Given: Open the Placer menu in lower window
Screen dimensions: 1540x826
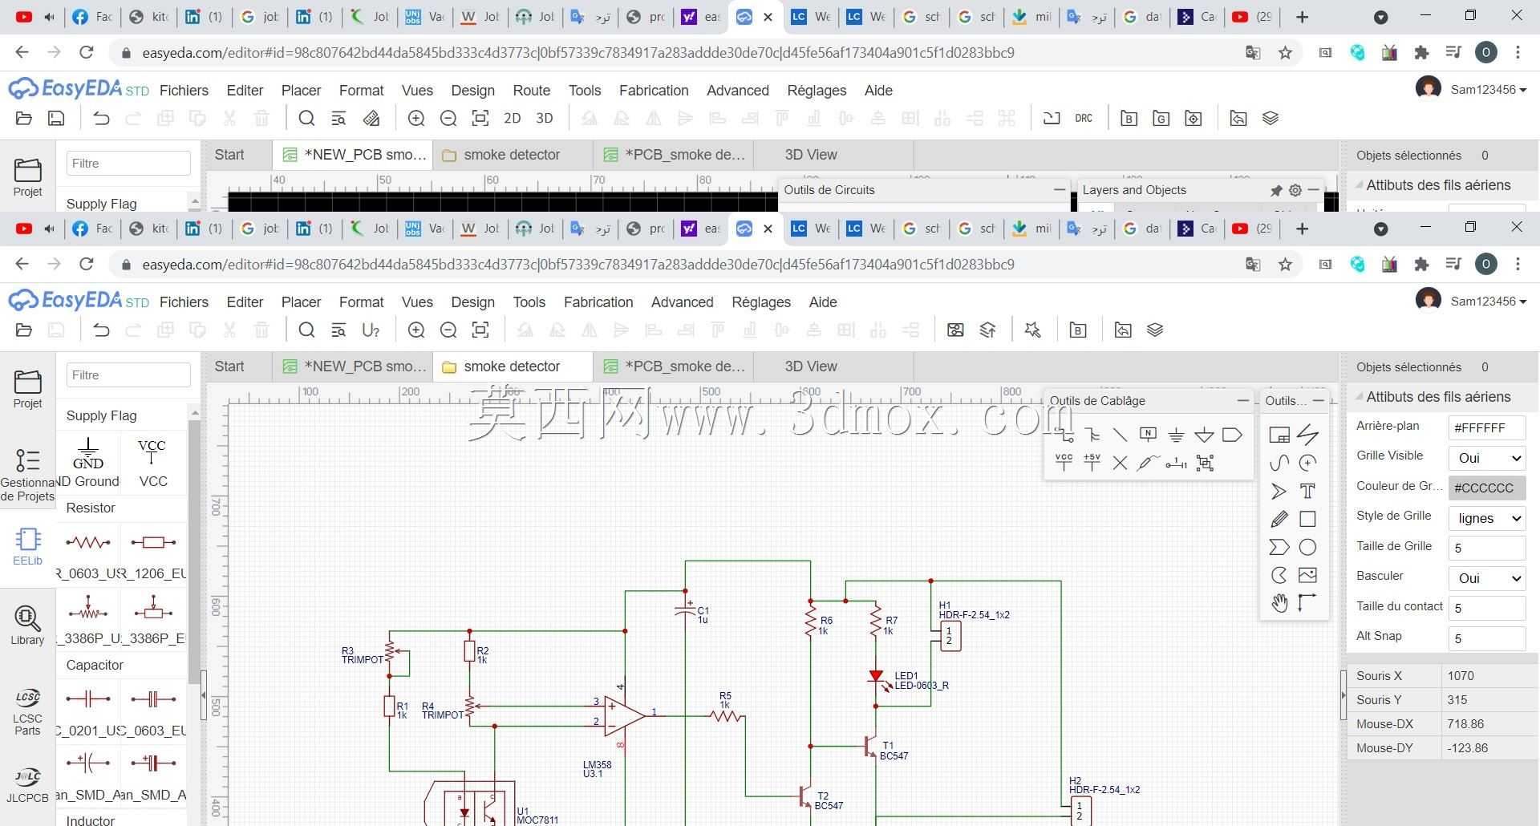Looking at the screenshot, I should coord(301,302).
